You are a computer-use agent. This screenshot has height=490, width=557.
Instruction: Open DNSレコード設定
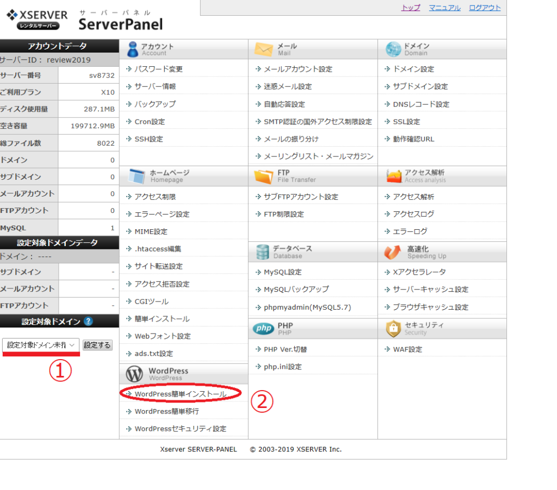click(x=421, y=104)
